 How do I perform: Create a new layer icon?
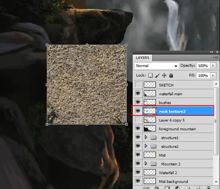198,188
